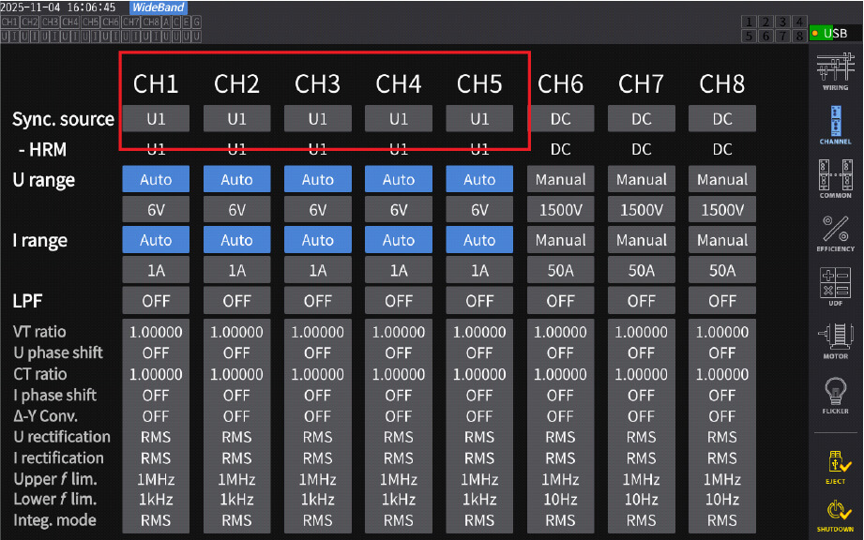Viewport: 864px width, 540px height.
Task: Toggle CH2 LPF OFF setting
Action: pyautogui.click(x=236, y=301)
